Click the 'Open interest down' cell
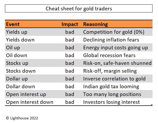Image resolution: width=158 pixels, height=123 pixels. click(29, 102)
